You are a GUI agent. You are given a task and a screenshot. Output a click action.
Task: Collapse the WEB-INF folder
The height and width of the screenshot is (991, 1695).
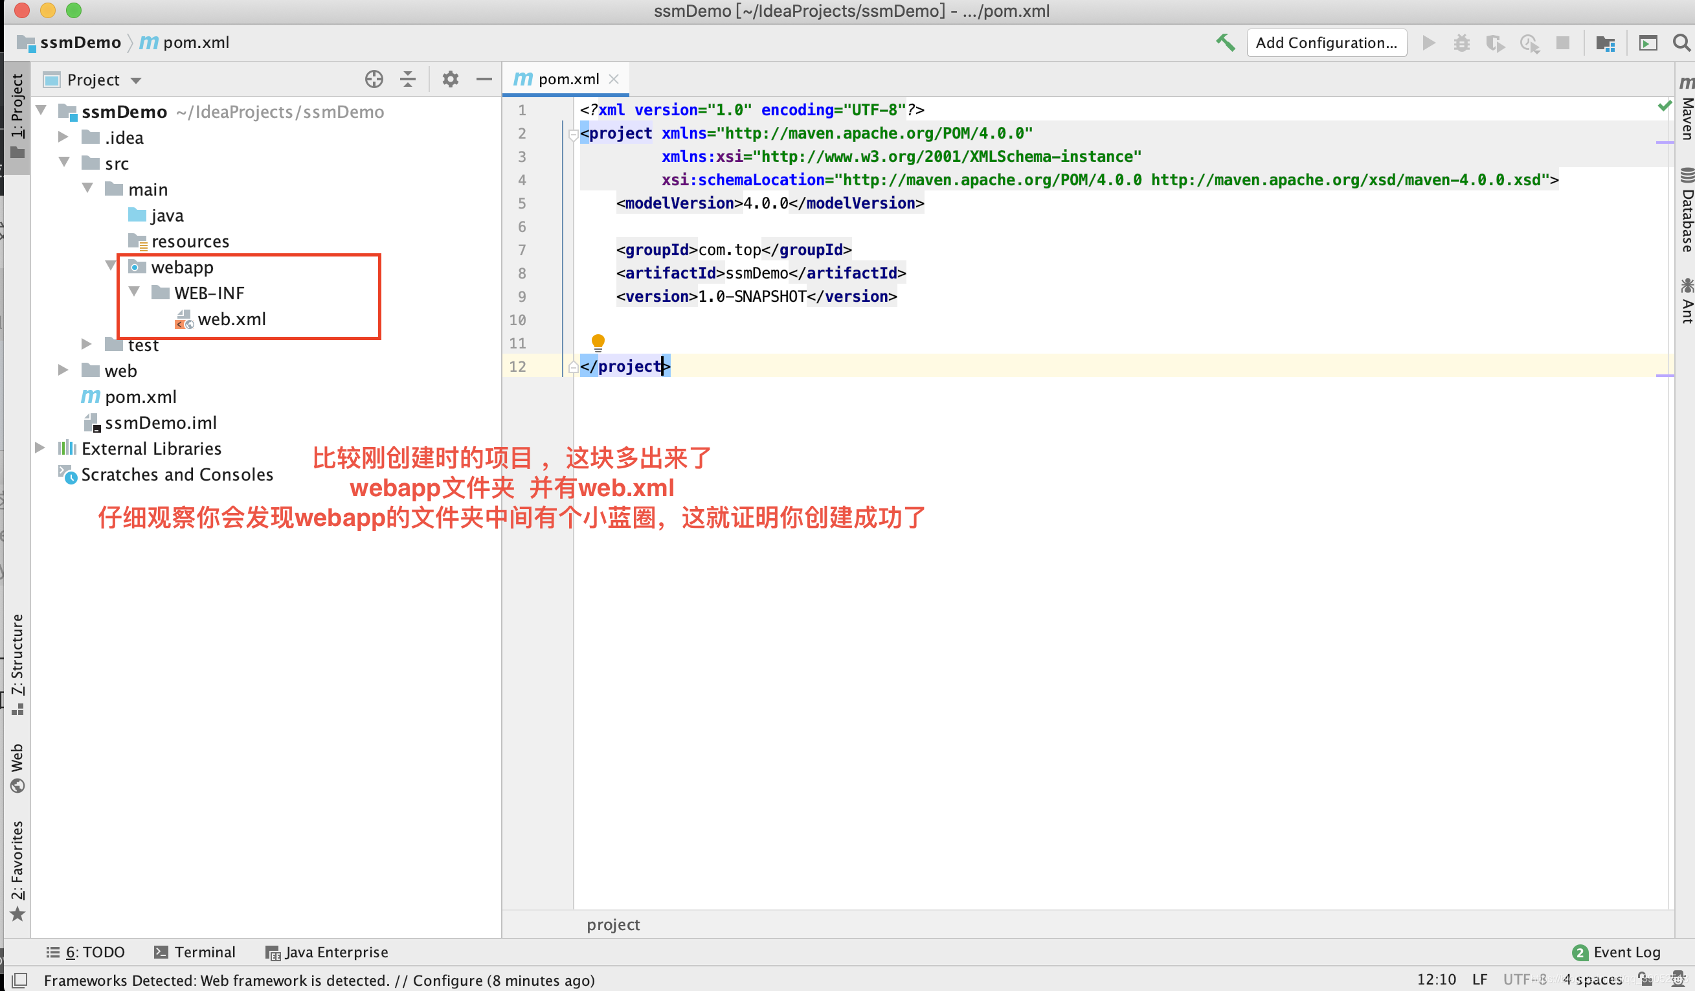pyautogui.click(x=134, y=292)
